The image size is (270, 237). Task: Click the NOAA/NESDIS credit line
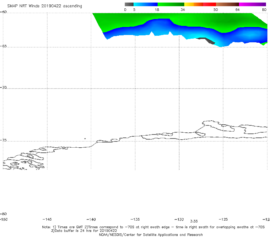151,235
